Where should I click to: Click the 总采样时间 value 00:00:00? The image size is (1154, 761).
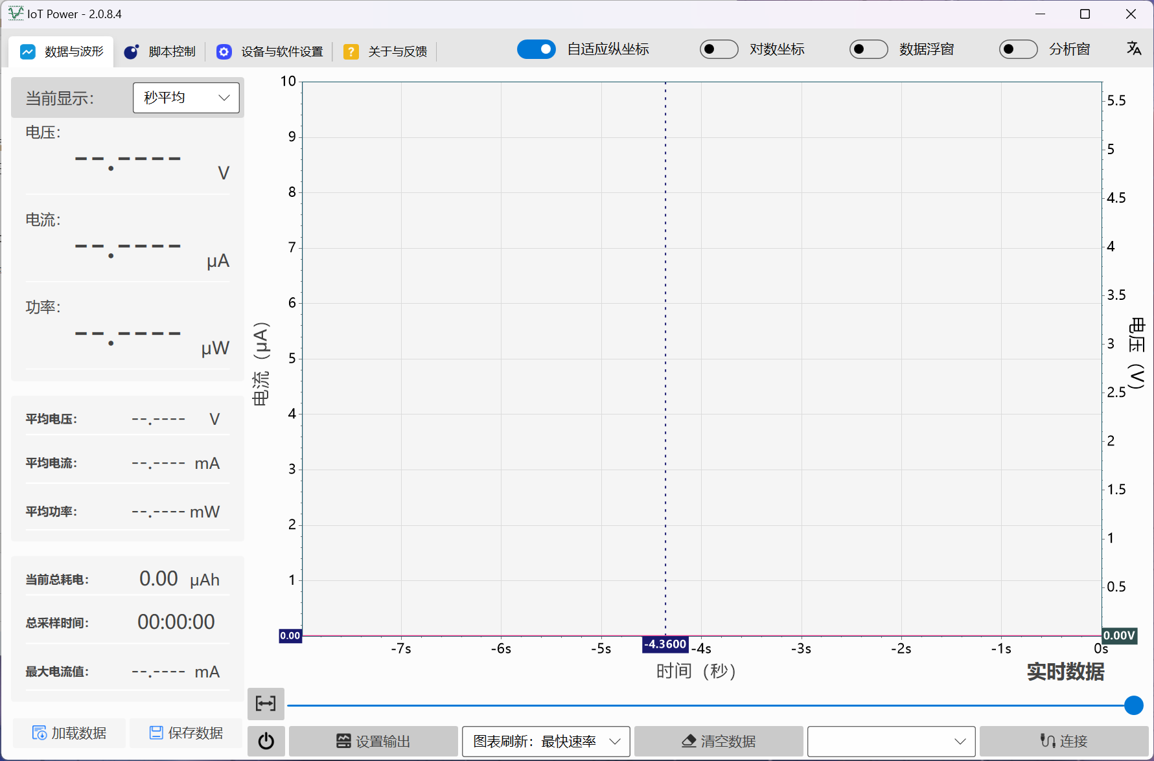pos(176,622)
